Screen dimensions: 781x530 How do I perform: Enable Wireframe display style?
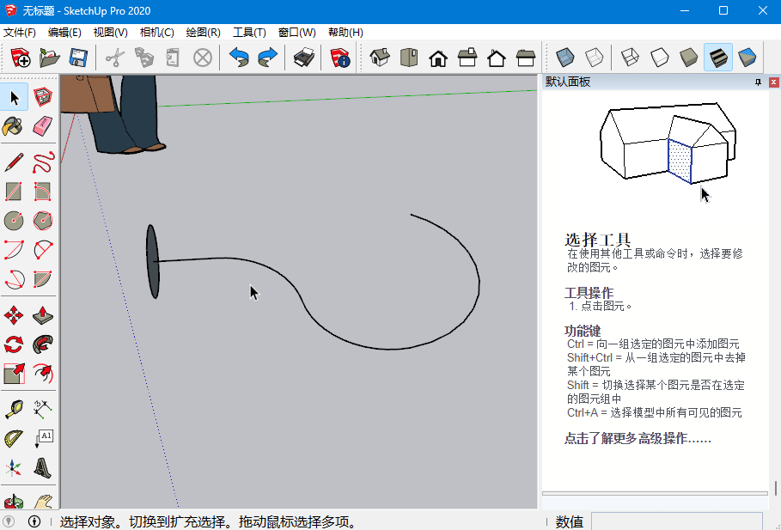pos(630,58)
